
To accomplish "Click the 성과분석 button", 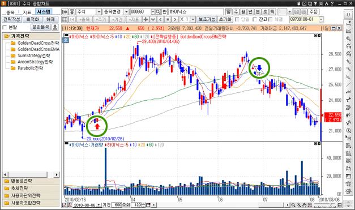I will [x=41, y=27].
